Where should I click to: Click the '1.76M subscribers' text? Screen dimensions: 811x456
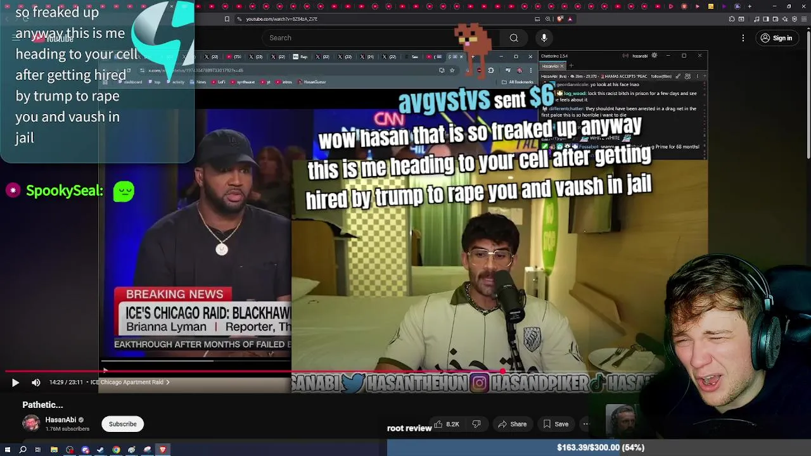click(x=67, y=429)
